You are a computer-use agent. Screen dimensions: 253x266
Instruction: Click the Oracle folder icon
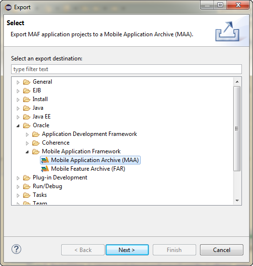[x=27, y=125]
